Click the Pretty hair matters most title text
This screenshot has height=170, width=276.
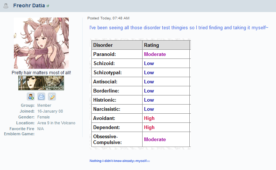(x=41, y=72)
